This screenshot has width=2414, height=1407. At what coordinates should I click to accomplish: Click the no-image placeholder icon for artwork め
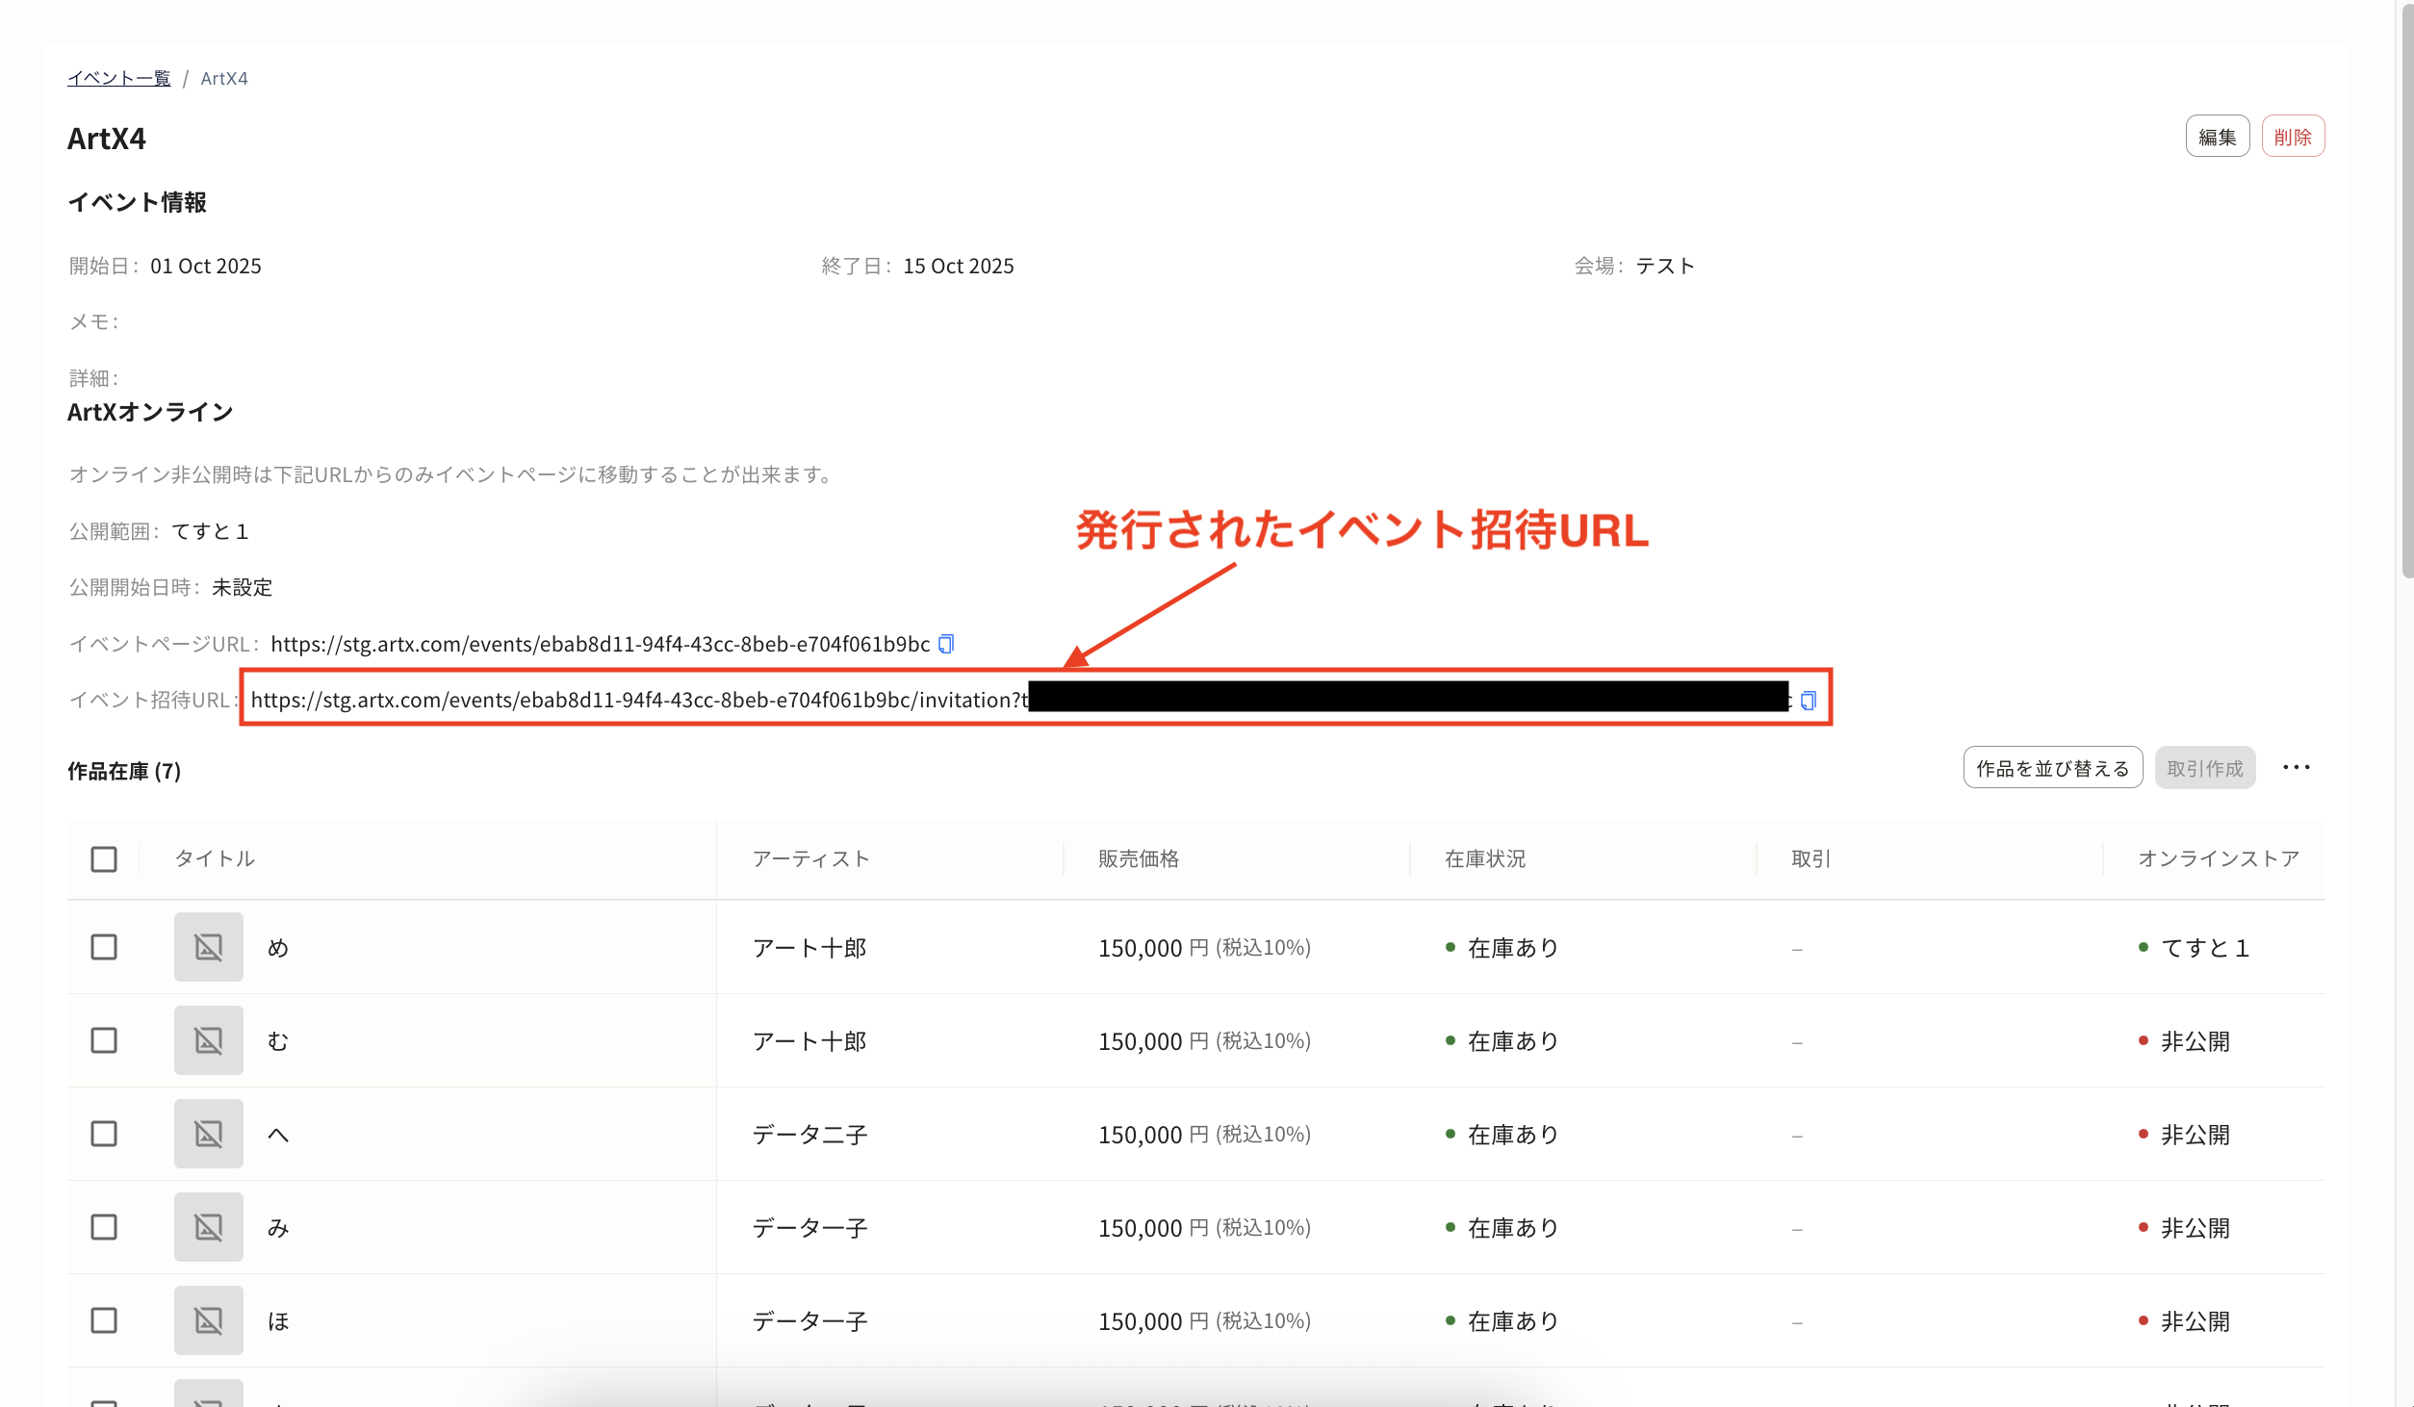pyautogui.click(x=208, y=947)
